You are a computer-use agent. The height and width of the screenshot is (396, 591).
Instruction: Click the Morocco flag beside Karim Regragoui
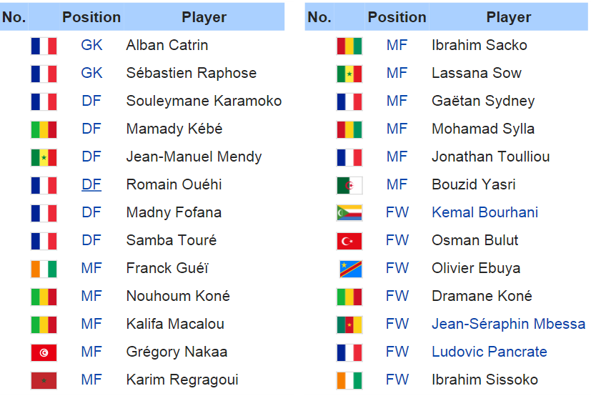(44, 380)
